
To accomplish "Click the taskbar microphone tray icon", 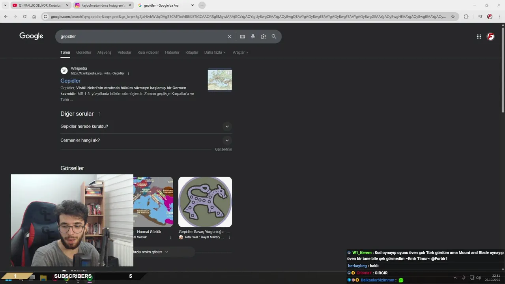I will click(464, 278).
